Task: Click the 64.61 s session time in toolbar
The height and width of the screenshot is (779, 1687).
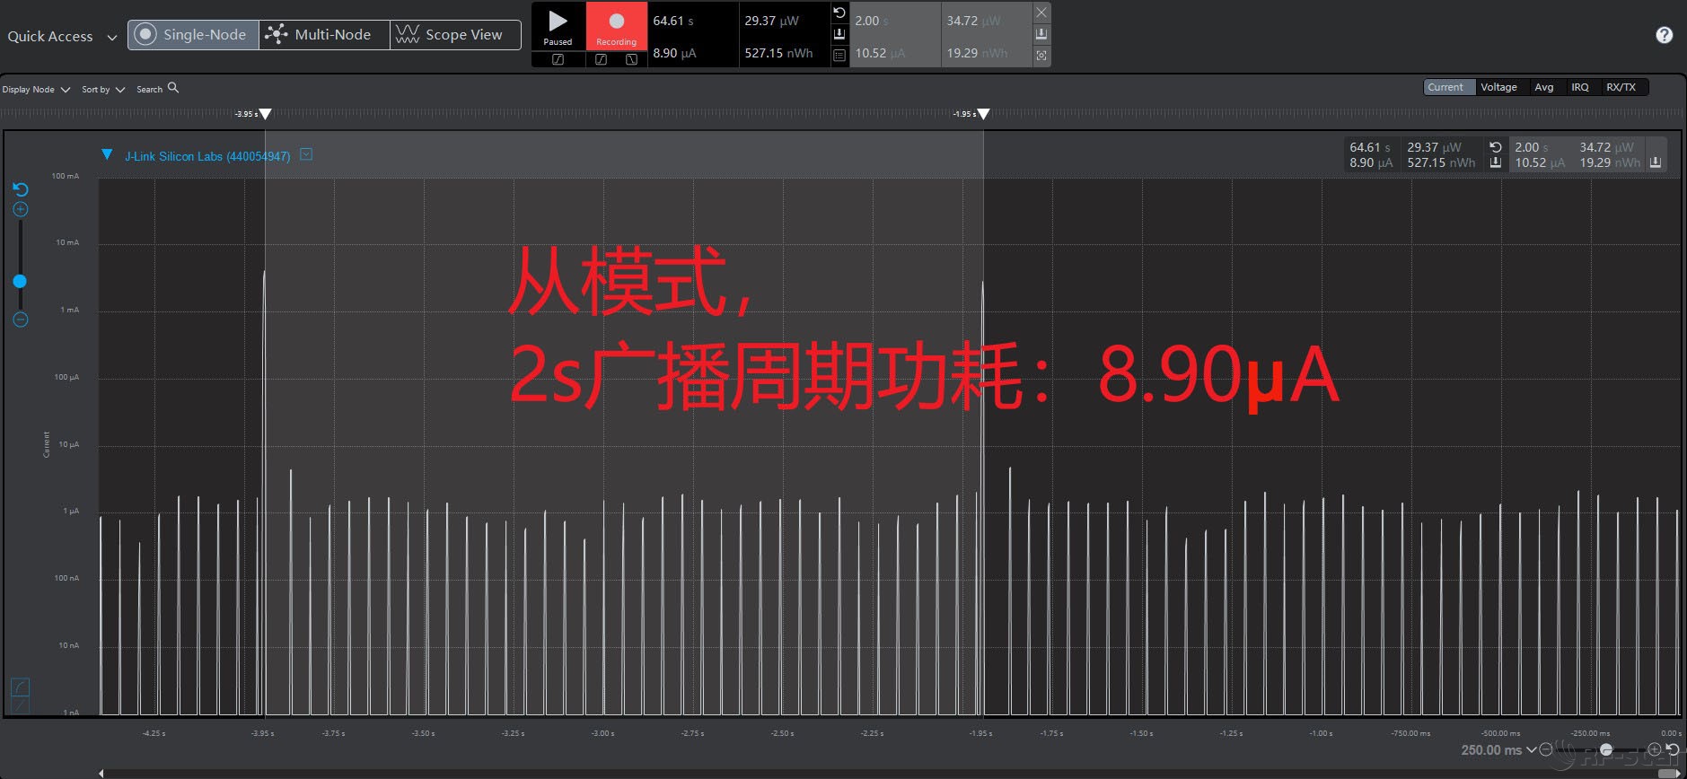Action: (x=672, y=21)
